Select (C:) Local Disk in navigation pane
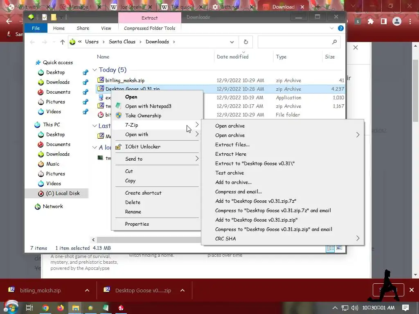The height and width of the screenshot is (314, 419). pyautogui.click(x=63, y=193)
